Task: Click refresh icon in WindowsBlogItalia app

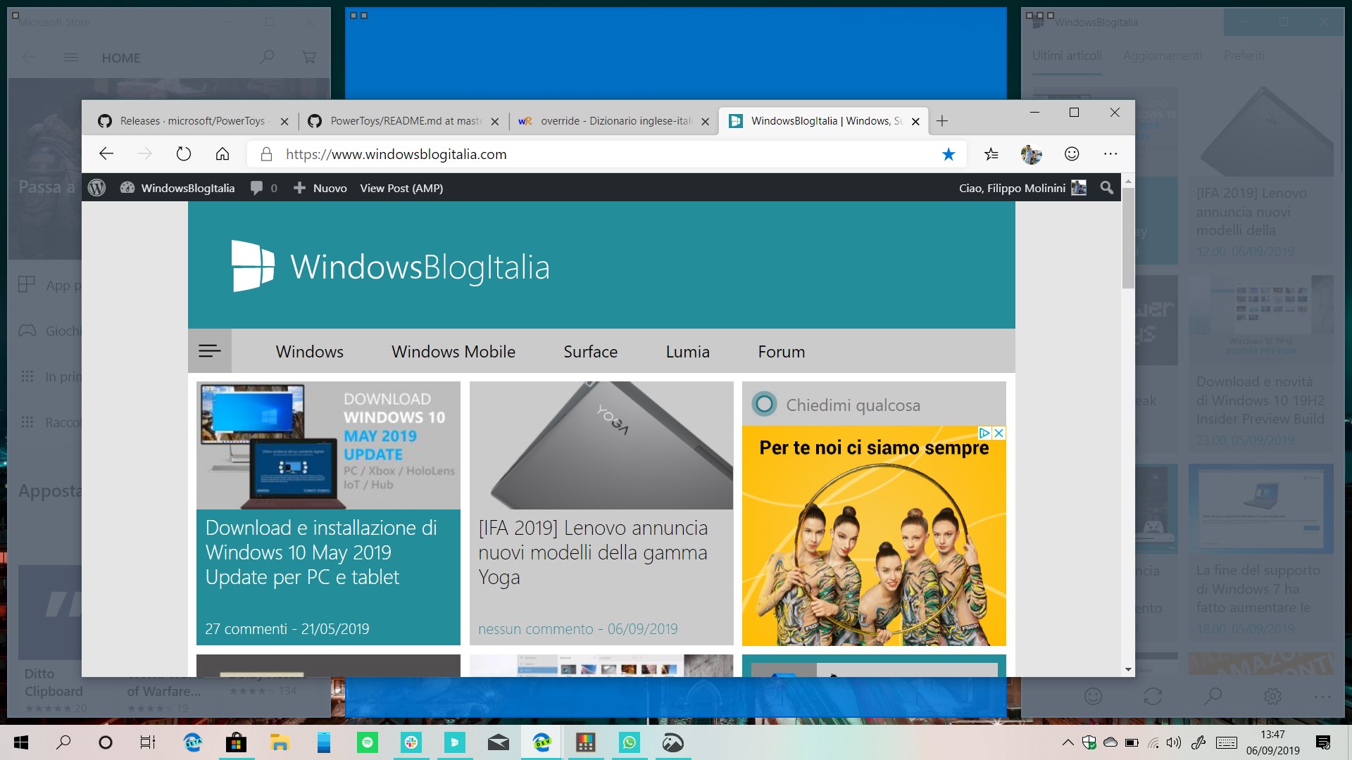Action: click(1153, 697)
